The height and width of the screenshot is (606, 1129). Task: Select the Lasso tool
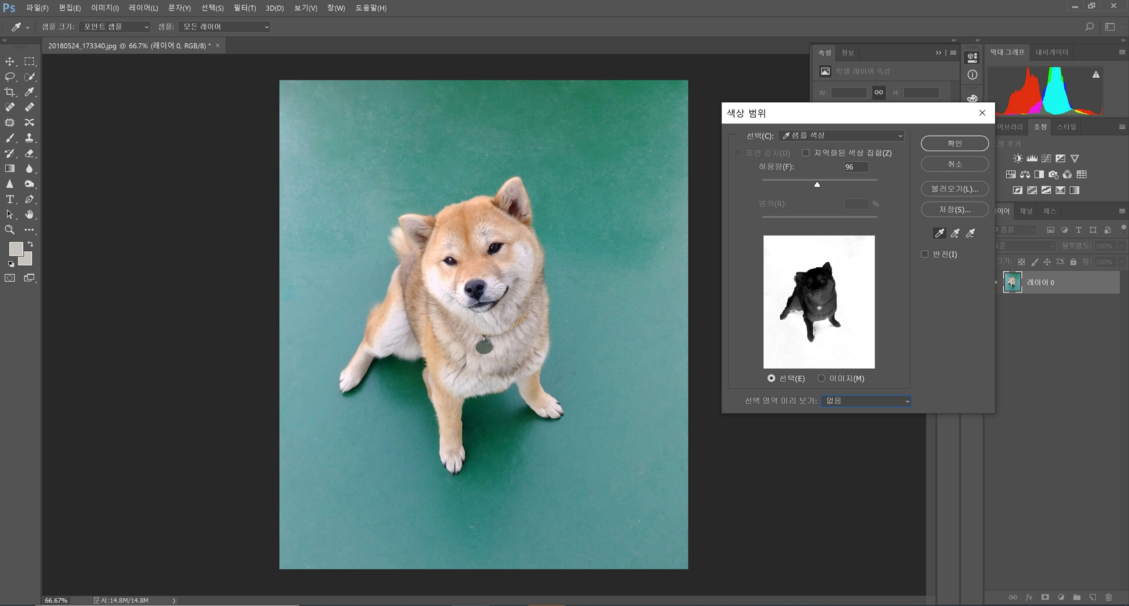tap(9, 77)
